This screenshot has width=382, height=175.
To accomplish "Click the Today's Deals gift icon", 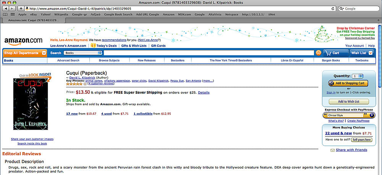I will 93,45.
